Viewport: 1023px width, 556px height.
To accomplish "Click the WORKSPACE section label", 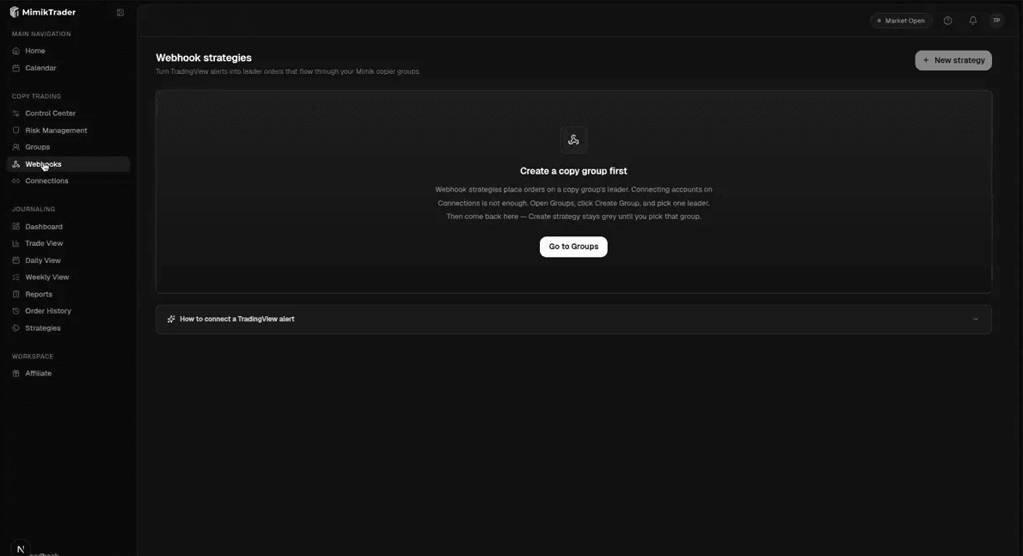I will point(33,357).
